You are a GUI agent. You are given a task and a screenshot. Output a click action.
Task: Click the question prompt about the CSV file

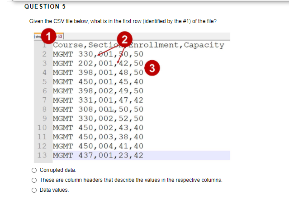point(123,21)
